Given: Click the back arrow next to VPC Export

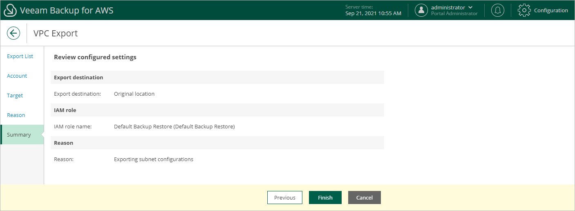Looking at the screenshot, I should click(13, 33).
